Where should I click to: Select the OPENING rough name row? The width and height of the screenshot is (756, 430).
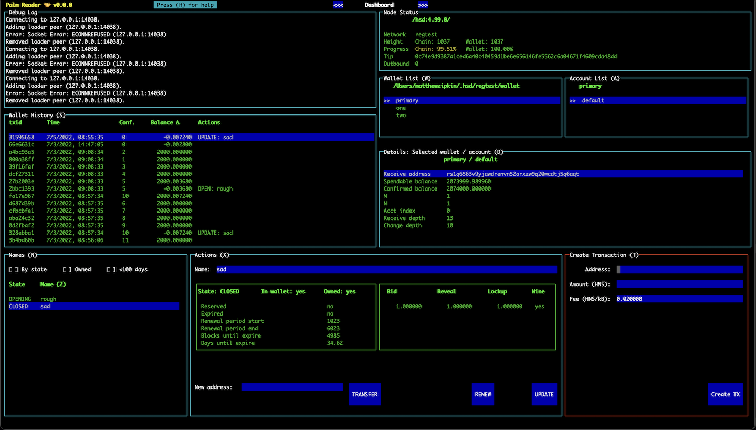[x=94, y=299]
